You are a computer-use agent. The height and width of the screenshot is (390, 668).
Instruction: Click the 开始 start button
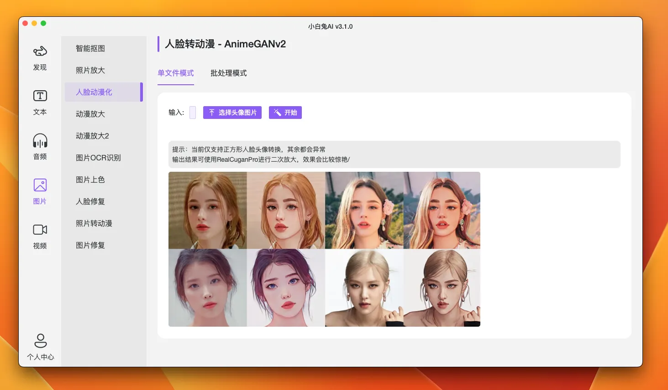pos(285,113)
